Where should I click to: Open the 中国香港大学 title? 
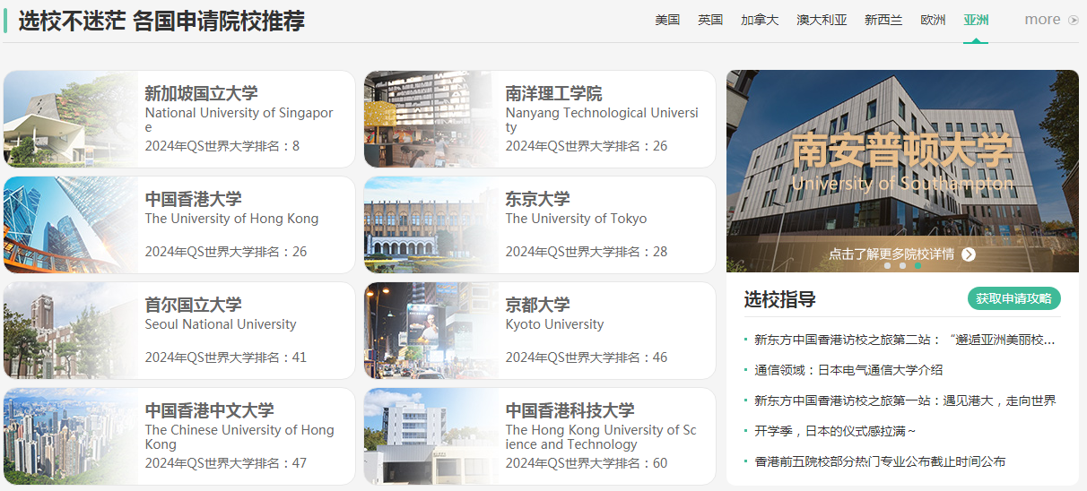(193, 199)
